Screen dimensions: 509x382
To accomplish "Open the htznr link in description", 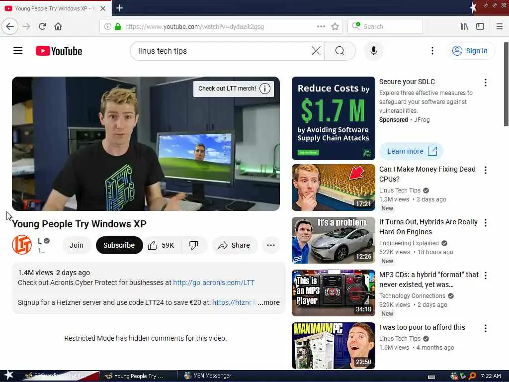I will tap(232, 302).
